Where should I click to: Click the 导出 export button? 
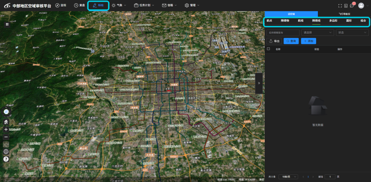click(x=274, y=41)
